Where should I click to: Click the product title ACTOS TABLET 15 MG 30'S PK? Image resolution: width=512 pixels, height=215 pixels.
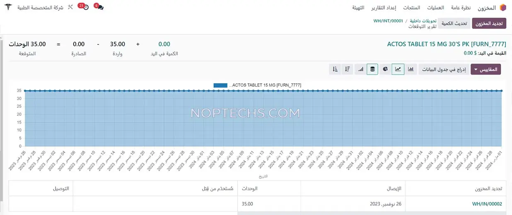point(447,44)
